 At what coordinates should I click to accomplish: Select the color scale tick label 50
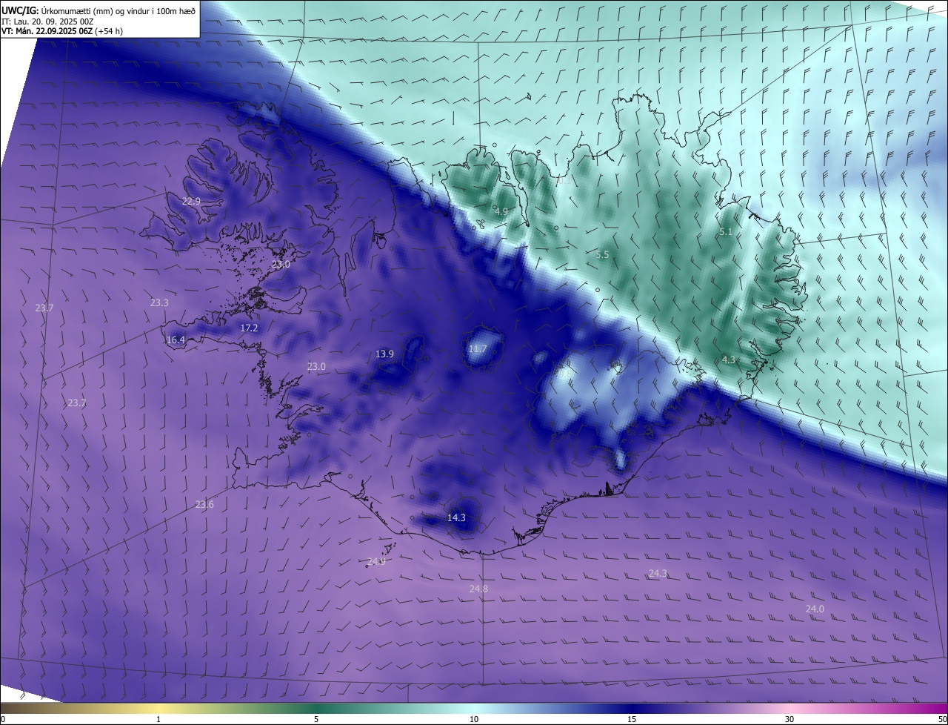click(x=942, y=719)
